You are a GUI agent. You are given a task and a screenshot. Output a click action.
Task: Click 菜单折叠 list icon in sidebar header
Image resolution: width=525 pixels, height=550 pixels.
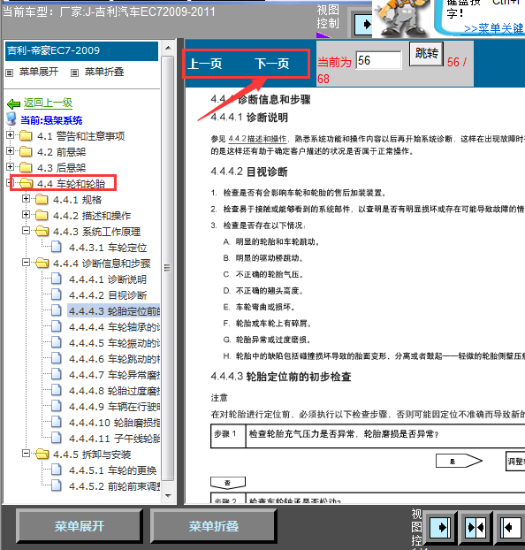[74, 73]
